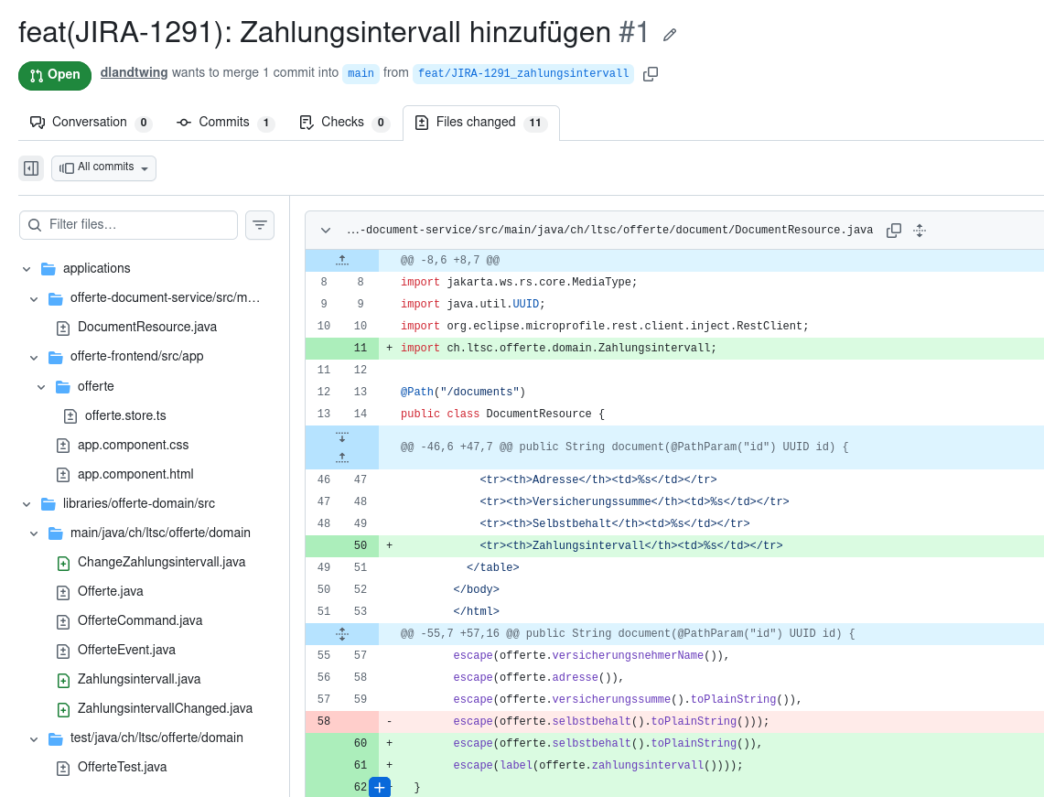The height and width of the screenshot is (797, 1044).
Task: Open the file filter options button
Action: point(260,225)
